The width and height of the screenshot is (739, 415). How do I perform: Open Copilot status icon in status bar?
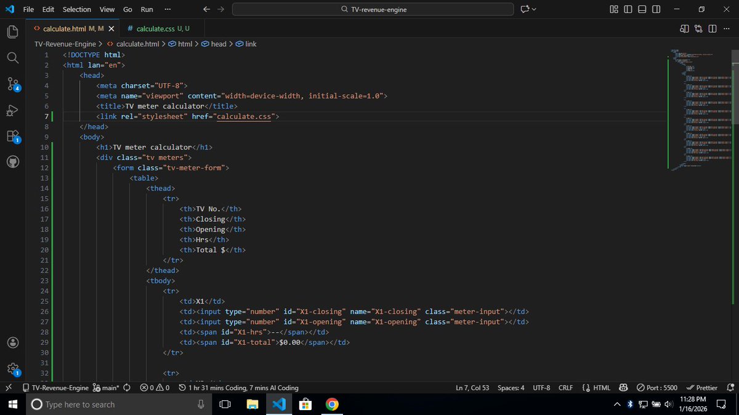(x=623, y=388)
